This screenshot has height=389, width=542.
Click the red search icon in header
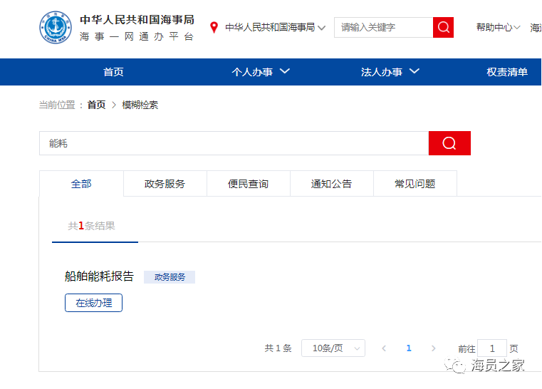[443, 27]
